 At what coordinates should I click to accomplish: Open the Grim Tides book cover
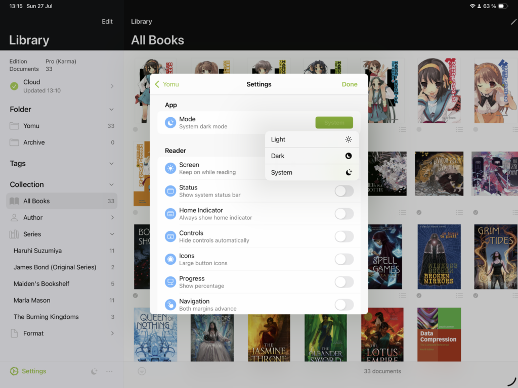pos(496,257)
